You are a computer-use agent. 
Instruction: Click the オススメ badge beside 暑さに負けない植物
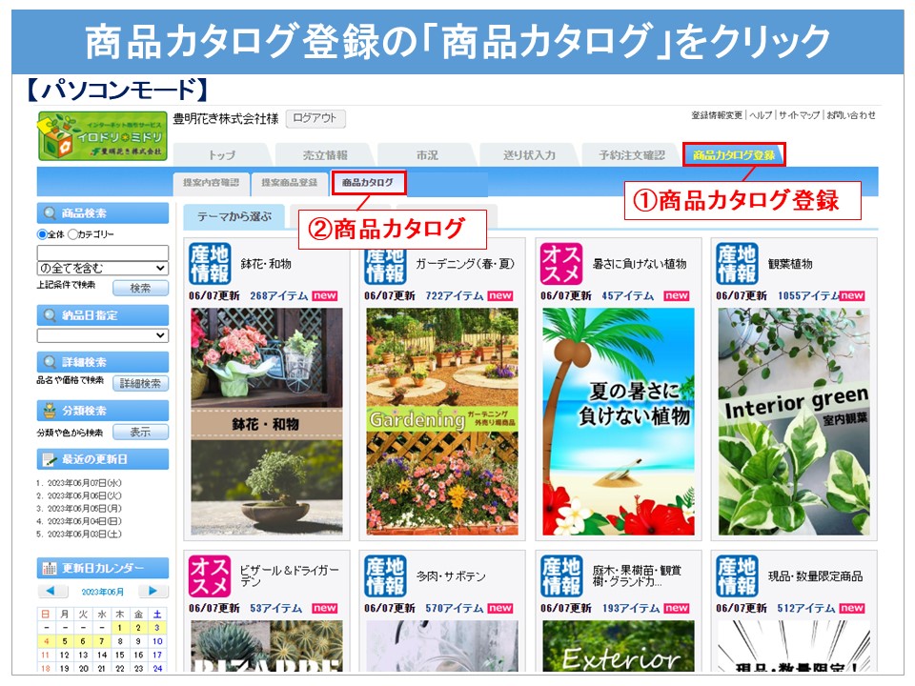coord(561,264)
